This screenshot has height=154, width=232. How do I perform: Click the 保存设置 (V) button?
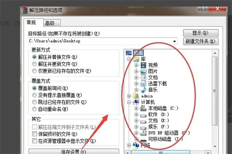click(74, 151)
